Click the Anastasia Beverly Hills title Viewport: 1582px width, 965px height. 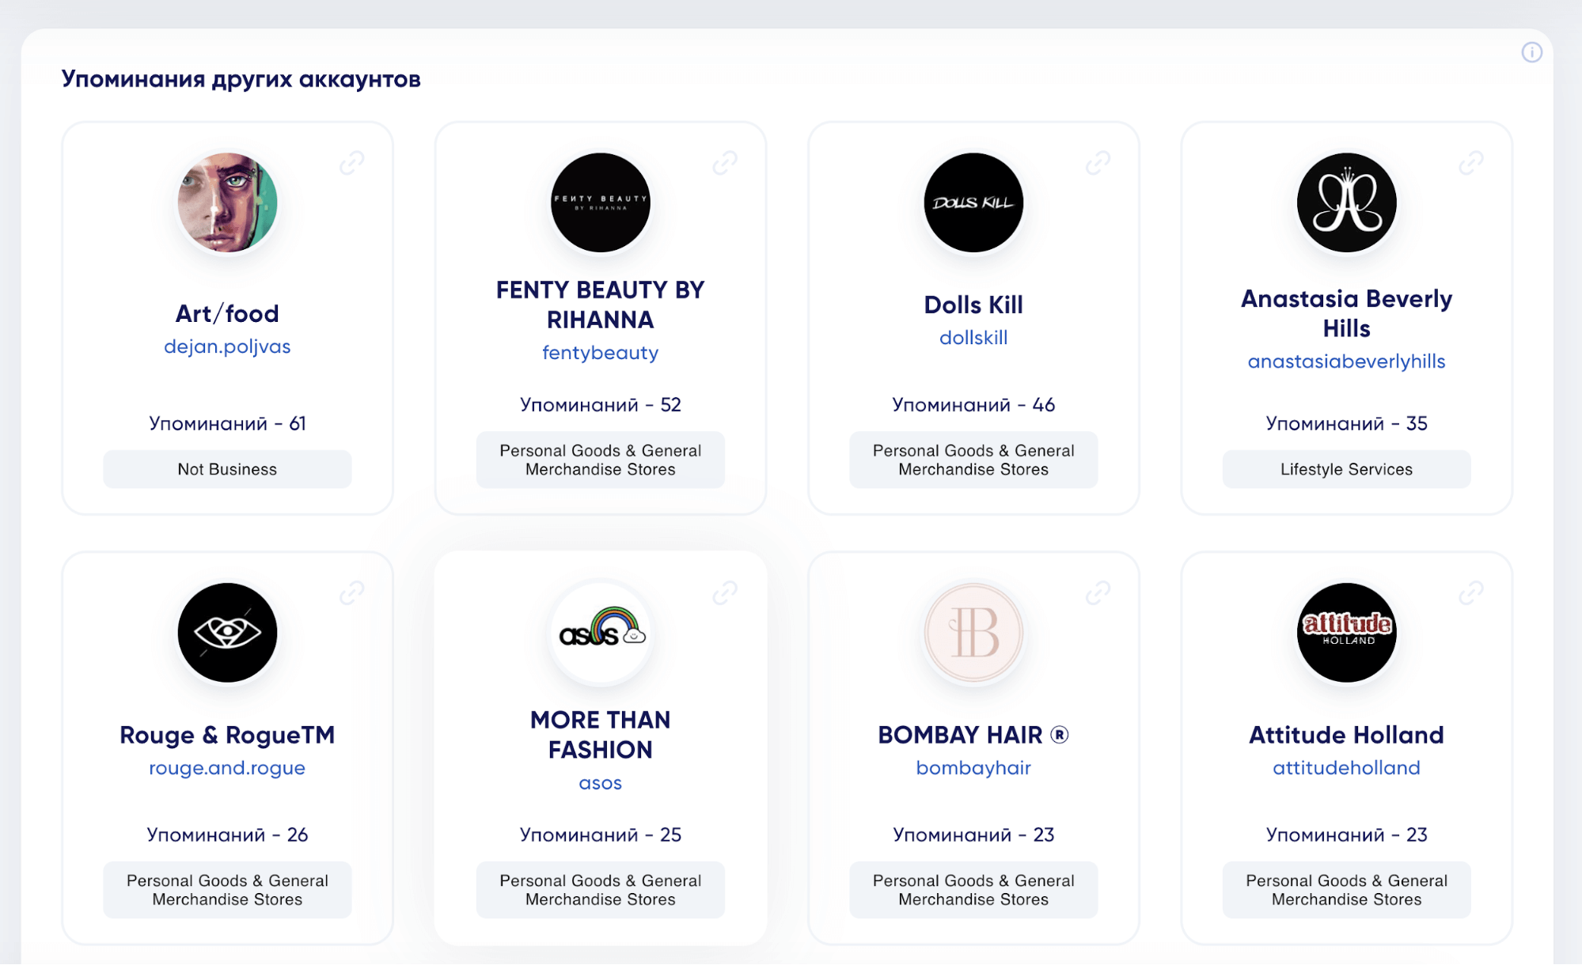click(1346, 313)
